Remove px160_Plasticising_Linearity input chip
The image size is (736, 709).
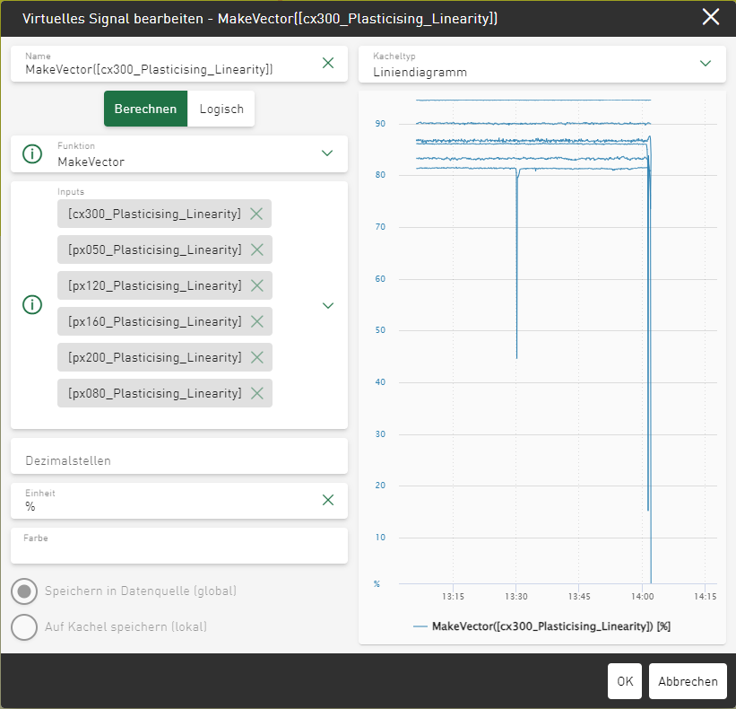point(257,321)
